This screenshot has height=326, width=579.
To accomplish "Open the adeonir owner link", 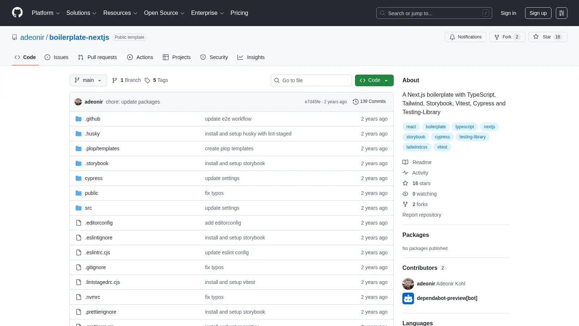I will tap(32, 37).
